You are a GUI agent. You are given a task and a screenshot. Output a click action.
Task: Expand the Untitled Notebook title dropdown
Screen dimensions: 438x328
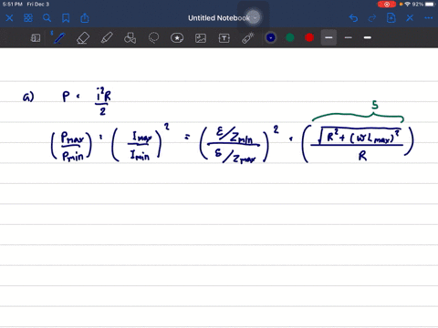click(255, 18)
